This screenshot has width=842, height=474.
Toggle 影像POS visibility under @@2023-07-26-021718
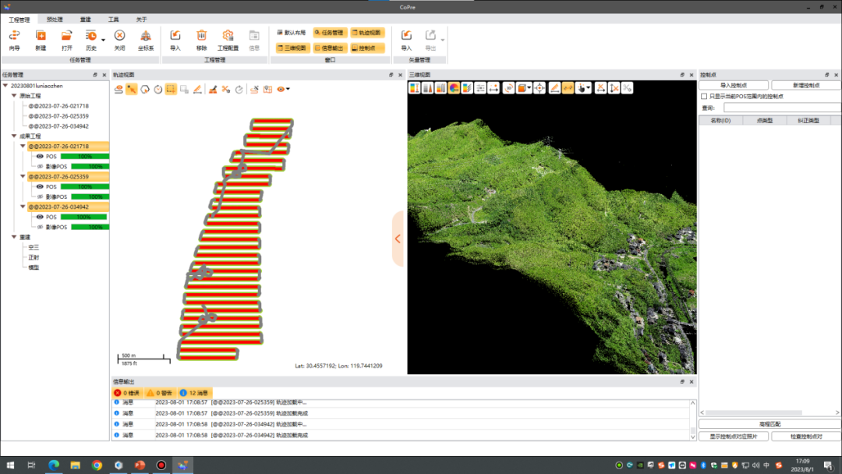point(40,166)
